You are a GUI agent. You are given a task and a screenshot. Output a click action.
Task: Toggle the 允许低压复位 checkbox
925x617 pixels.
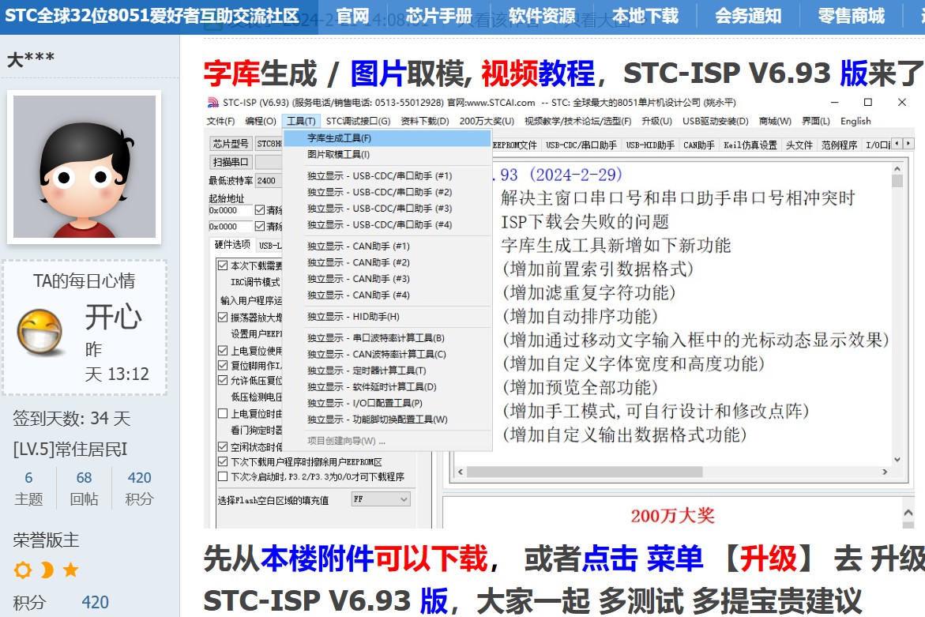tap(223, 381)
